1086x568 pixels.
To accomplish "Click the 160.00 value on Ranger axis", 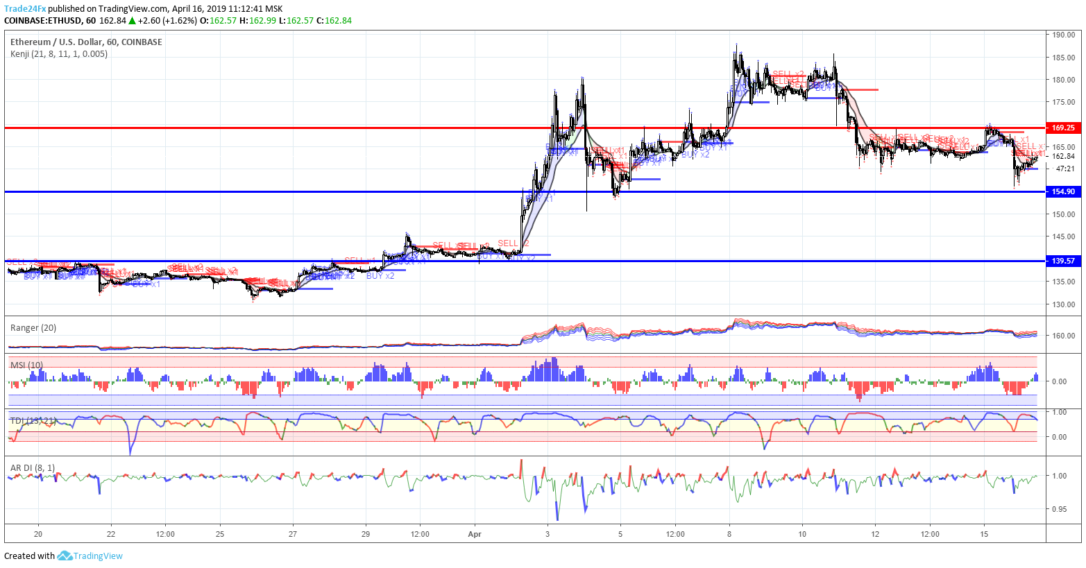I will coord(1064,336).
